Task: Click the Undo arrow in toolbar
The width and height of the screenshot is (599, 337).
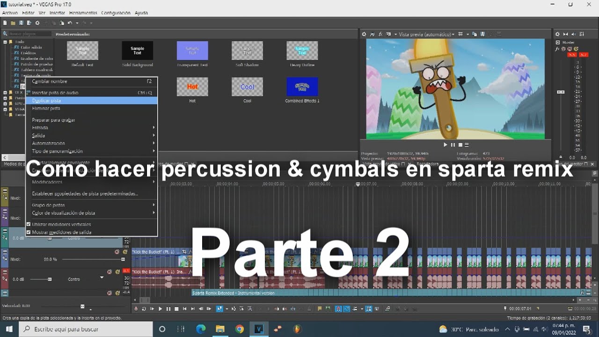Action: coord(70,23)
